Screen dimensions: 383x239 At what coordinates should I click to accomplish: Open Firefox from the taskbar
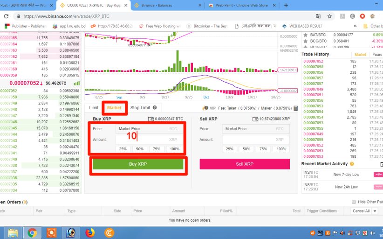coord(89,232)
